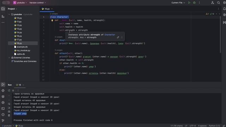This screenshot has height=127, width=226.
Task: Run the current file with the green play icon
Action: pyautogui.click(x=189, y=2)
